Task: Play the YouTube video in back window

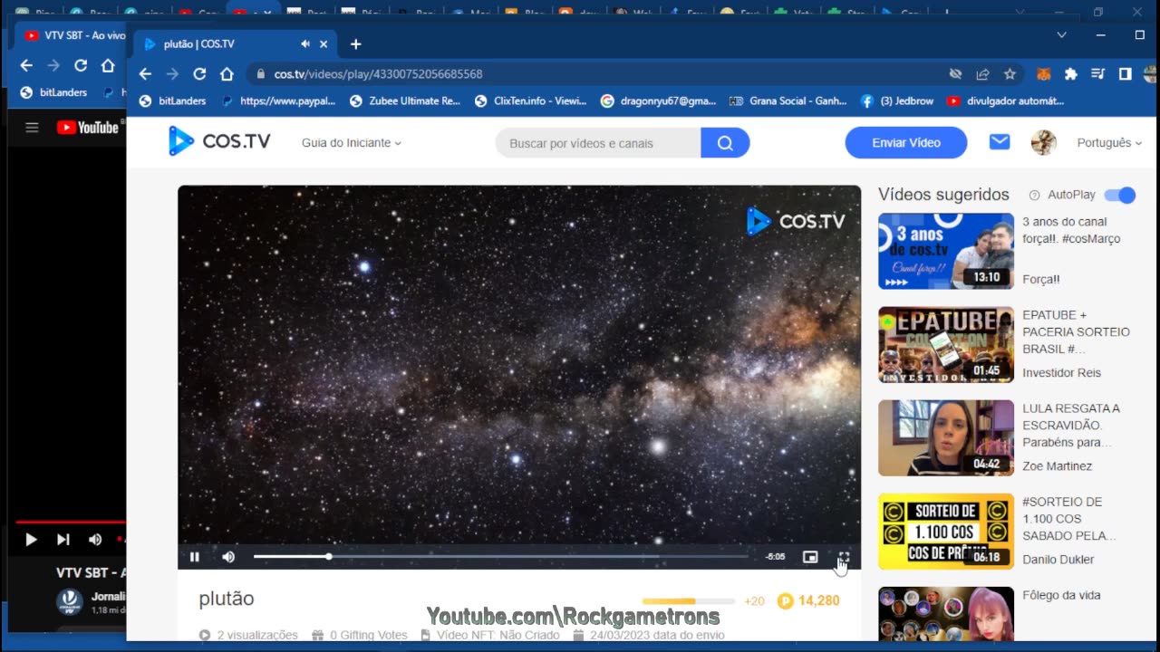Action: [x=31, y=540]
